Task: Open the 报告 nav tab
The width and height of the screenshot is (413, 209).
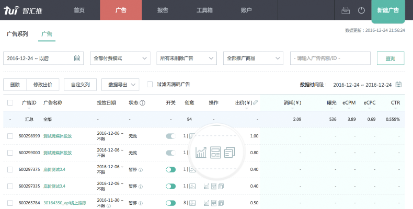Action: point(163,10)
